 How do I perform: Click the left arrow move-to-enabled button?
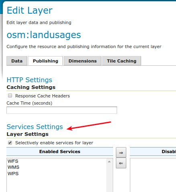pyautogui.click(x=121, y=163)
